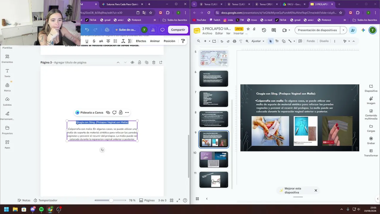The image size is (380, 214).
Task: Check Canva cloud save status icon
Action: (x=107, y=30)
